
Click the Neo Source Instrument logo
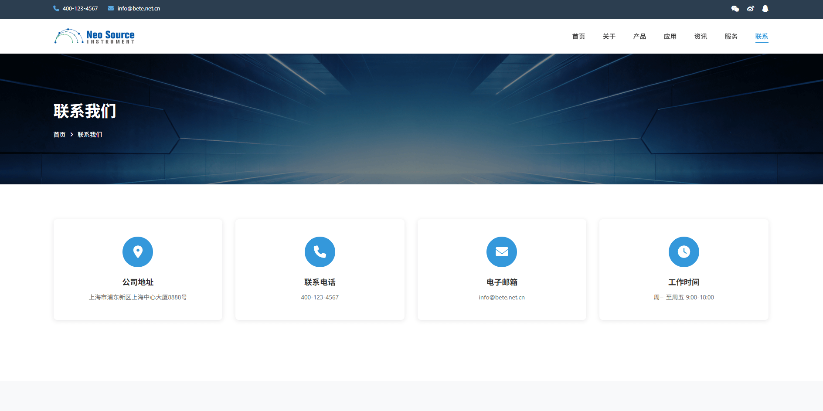(95, 36)
